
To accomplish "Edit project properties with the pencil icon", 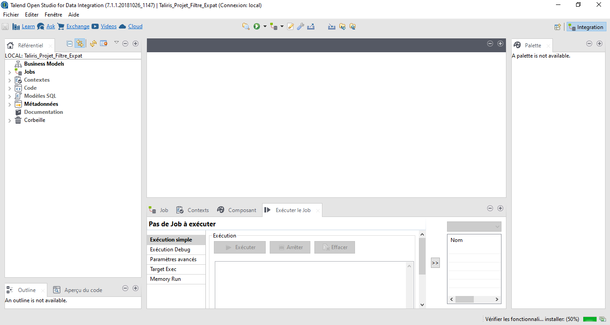I will [x=290, y=26].
